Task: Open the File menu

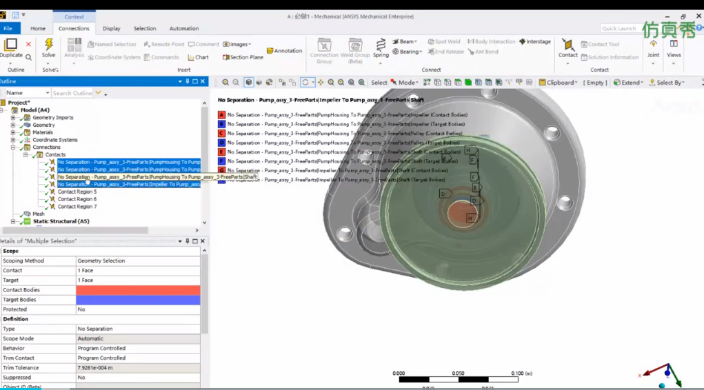Action: (8, 28)
